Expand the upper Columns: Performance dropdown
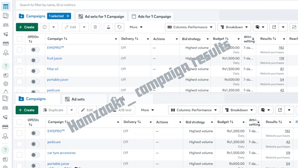 pos(190,27)
